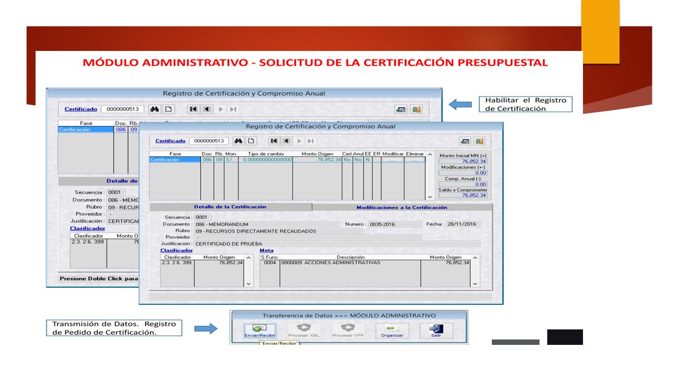Click the calculator-style icon in front window toolbar
Viewport: 679px width, 382px height.
coord(465,141)
